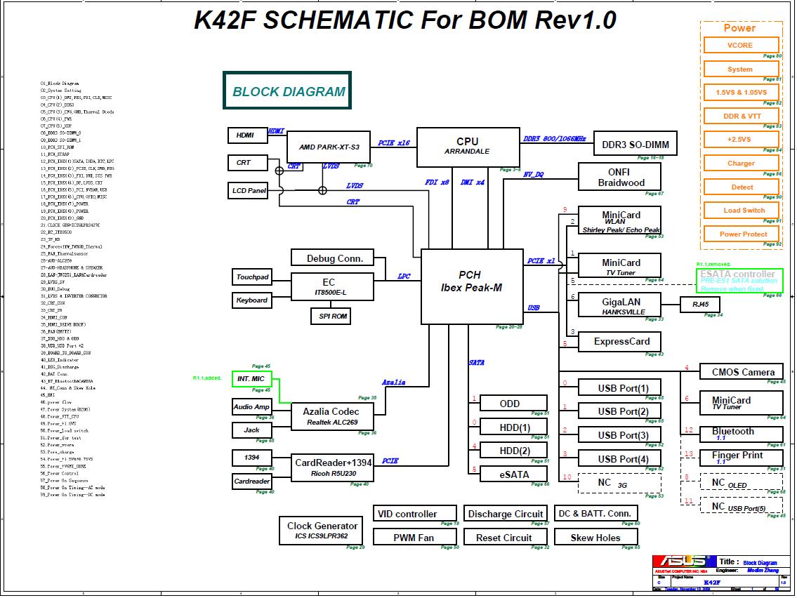Screen dimensions: 797x598
Task: Click the 'HDD(1)' block
Action: click(513, 427)
